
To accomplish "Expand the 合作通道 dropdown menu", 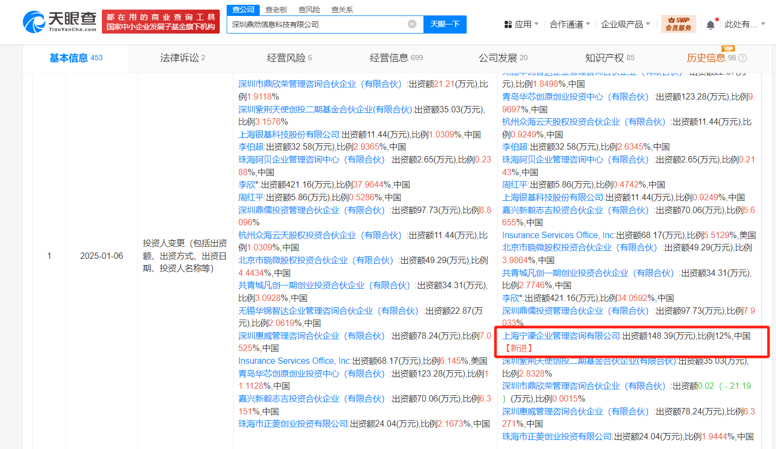I will click(x=570, y=25).
